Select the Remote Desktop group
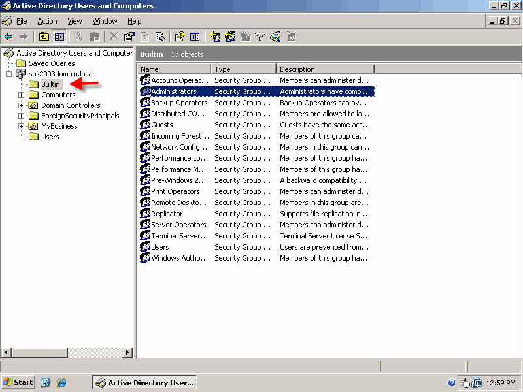The width and height of the screenshot is (523, 392). pos(178,203)
